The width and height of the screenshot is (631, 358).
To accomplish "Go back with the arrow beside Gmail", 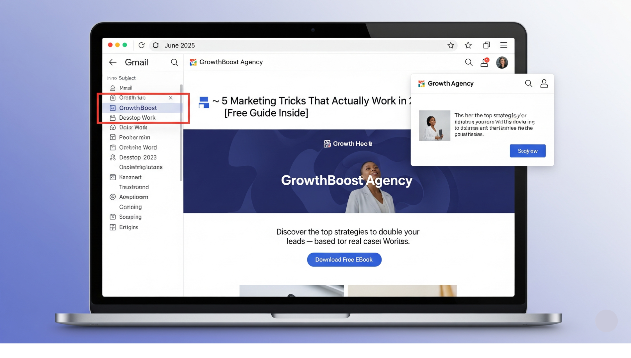I will click(x=113, y=62).
